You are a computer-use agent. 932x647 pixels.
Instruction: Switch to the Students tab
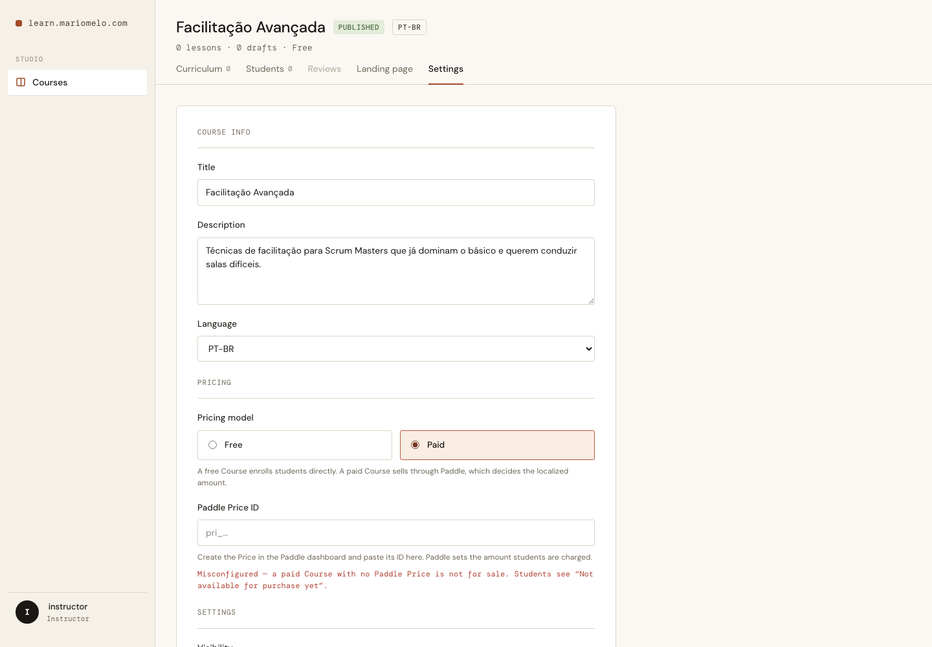(x=269, y=69)
